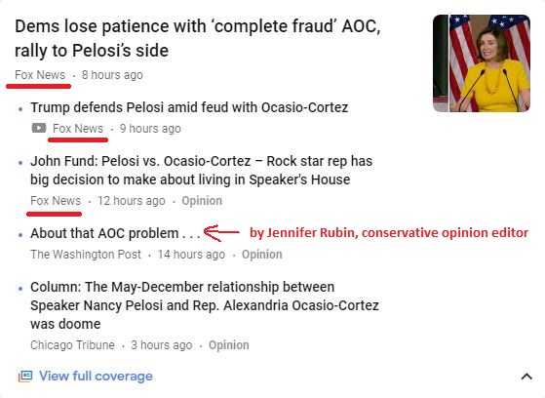Open the John Fund opinion article
The image size is (545, 398).
pyautogui.click(x=201, y=171)
